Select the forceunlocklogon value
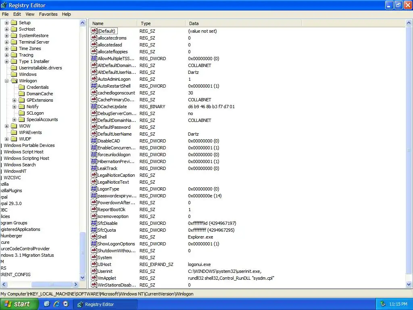 click(x=114, y=155)
